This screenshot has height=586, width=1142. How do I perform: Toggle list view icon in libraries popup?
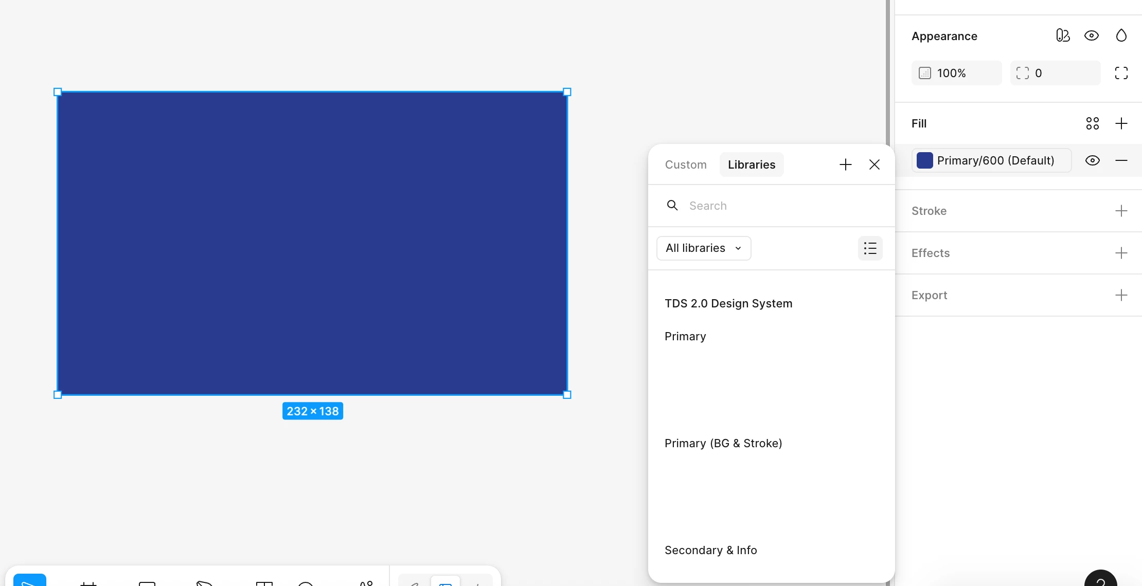click(870, 248)
